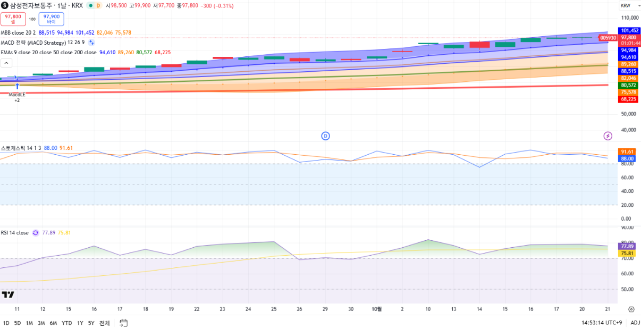The image size is (641, 328).
Task: Click the 77.89 RSI scale label
Action: click(628, 246)
